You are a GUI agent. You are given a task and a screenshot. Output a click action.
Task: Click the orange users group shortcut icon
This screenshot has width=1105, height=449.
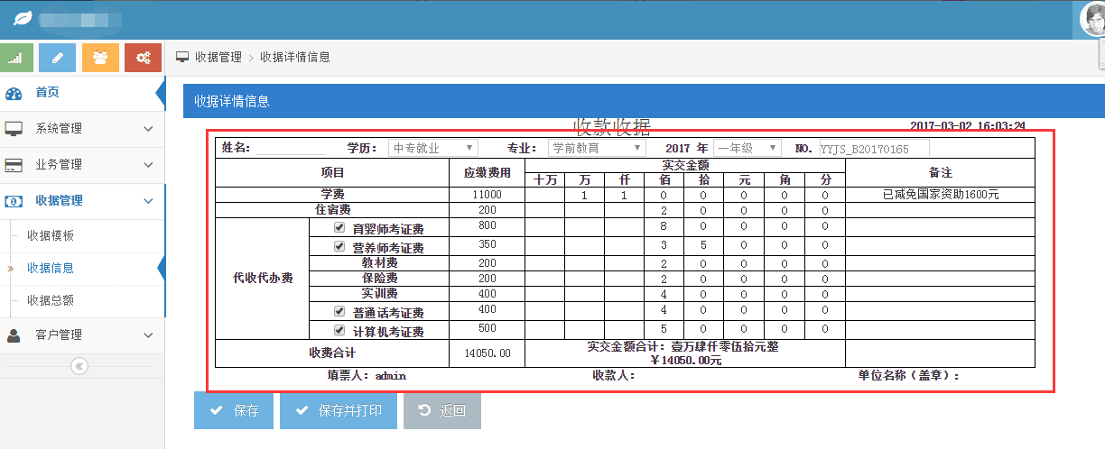(100, 58)
